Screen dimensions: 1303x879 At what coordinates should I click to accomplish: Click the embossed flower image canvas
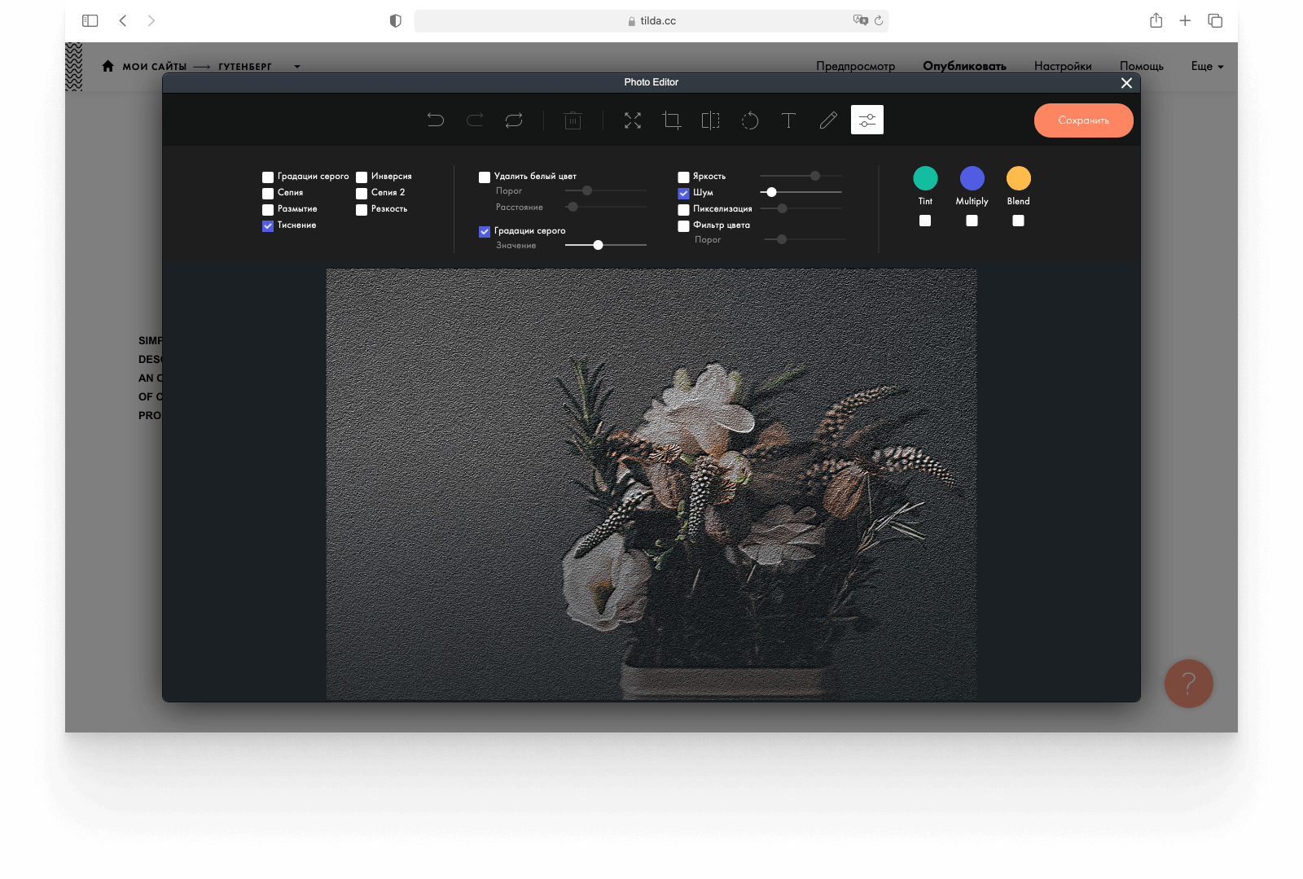651,484
